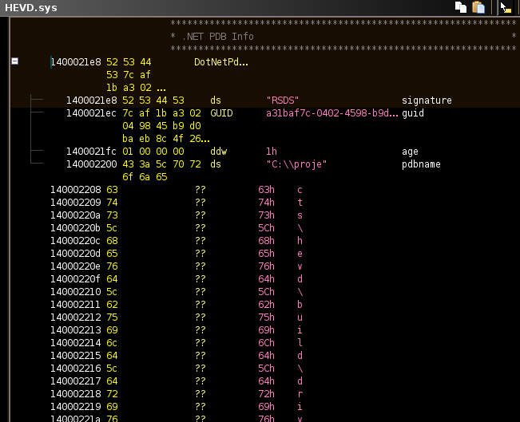Screen dimensions: 520x422
Task: Collapse the DotNetPd... structure at 1400021e8
Action: point(14,61)
